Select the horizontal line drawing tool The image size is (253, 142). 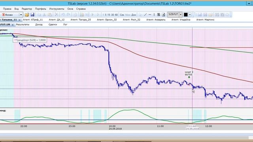click(150, 15)
